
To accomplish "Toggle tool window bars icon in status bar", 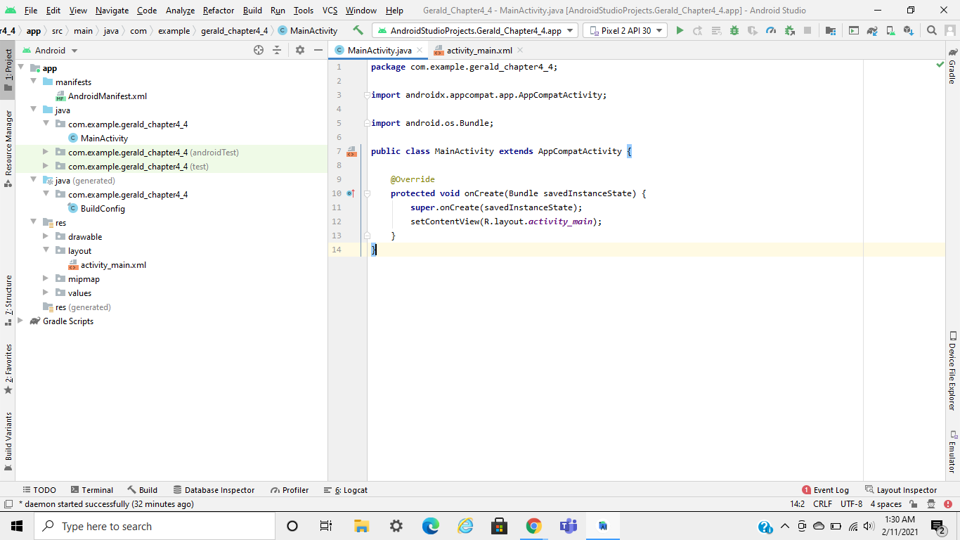I will coord(8,504).
